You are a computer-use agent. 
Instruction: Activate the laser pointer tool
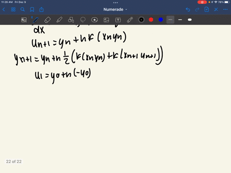(x=130, y=20)
